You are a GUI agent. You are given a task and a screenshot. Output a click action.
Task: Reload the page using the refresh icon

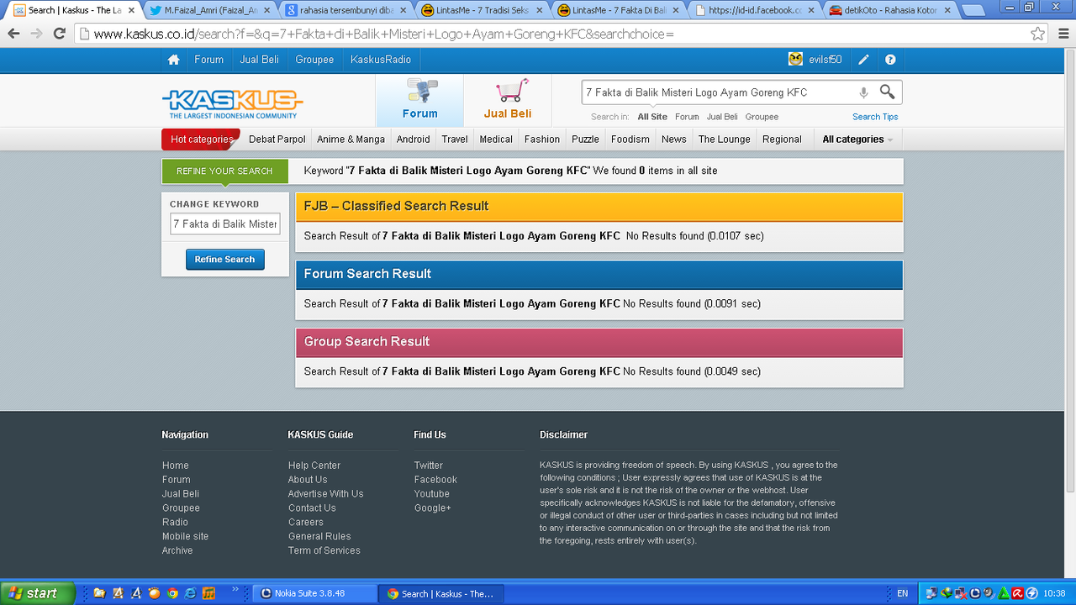pos(59,34)
